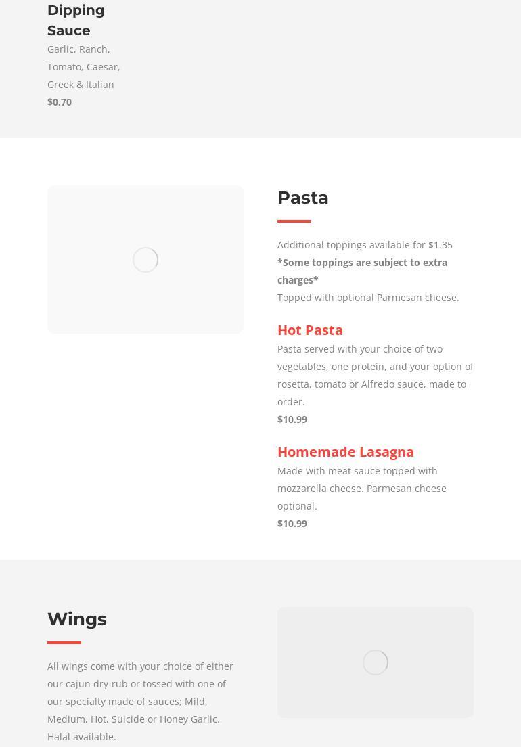
Task: Click the Pasta section heading
Action: 303,198
